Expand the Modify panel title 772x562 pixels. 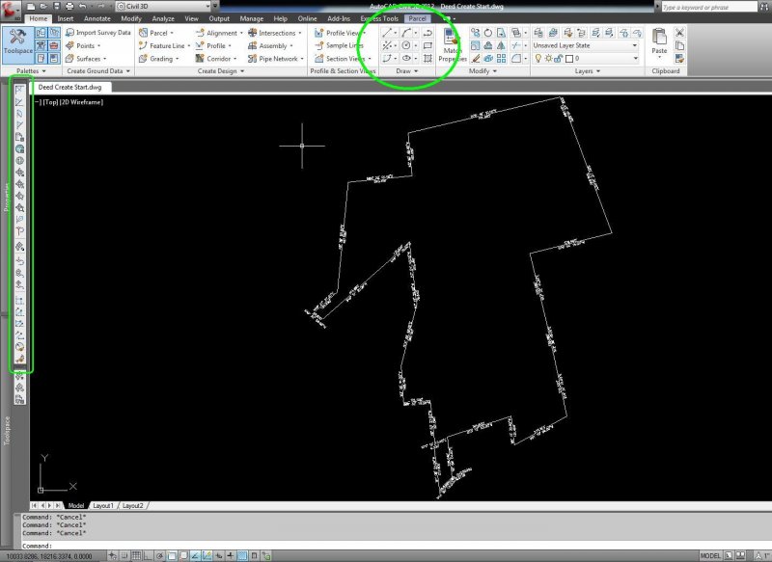coord(482,70)
